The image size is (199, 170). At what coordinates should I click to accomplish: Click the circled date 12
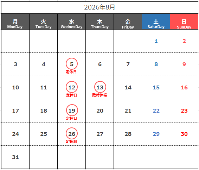click(72, 87)
